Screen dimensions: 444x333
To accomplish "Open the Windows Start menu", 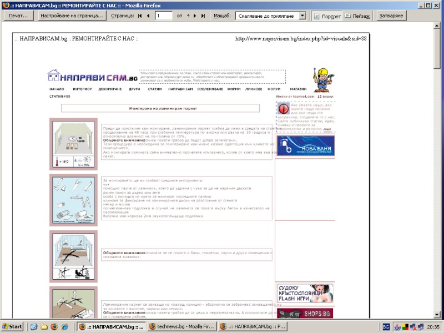I will (13, 326).
